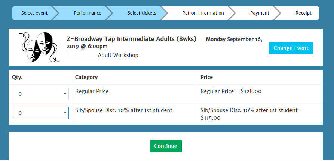Open the Receipt step

point(303,13)
